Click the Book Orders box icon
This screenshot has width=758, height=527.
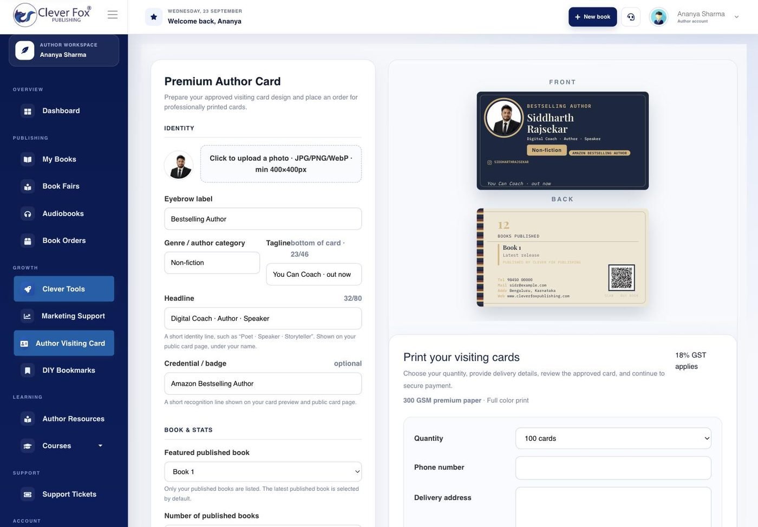click(x=28, y=240)
